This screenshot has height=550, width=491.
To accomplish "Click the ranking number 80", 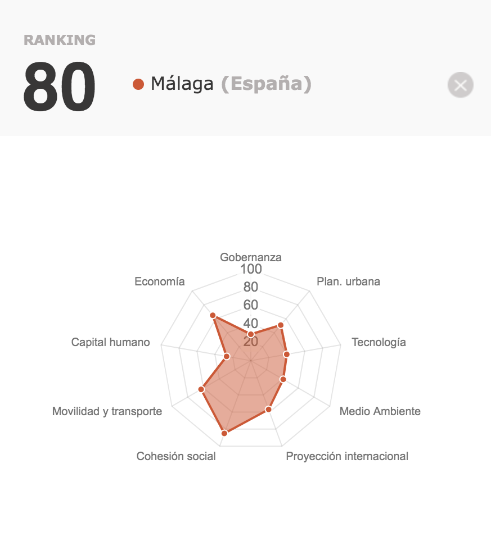I will (60, 87).
